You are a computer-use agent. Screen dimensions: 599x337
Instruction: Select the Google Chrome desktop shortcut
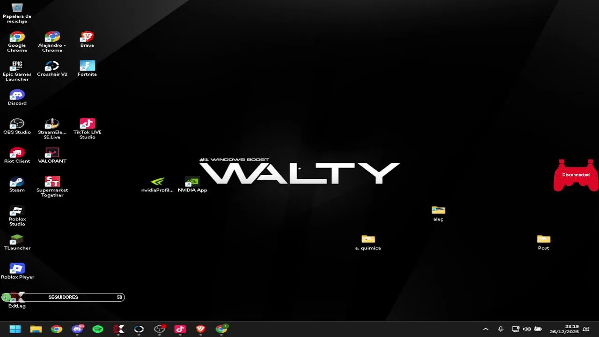17,42
